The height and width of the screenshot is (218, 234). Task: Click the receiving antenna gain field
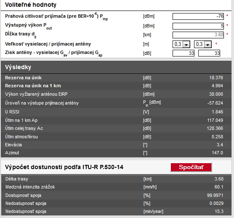click(x=209, y=53)
